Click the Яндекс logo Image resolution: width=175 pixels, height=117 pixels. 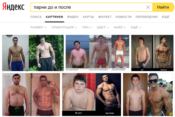point(13,7)
